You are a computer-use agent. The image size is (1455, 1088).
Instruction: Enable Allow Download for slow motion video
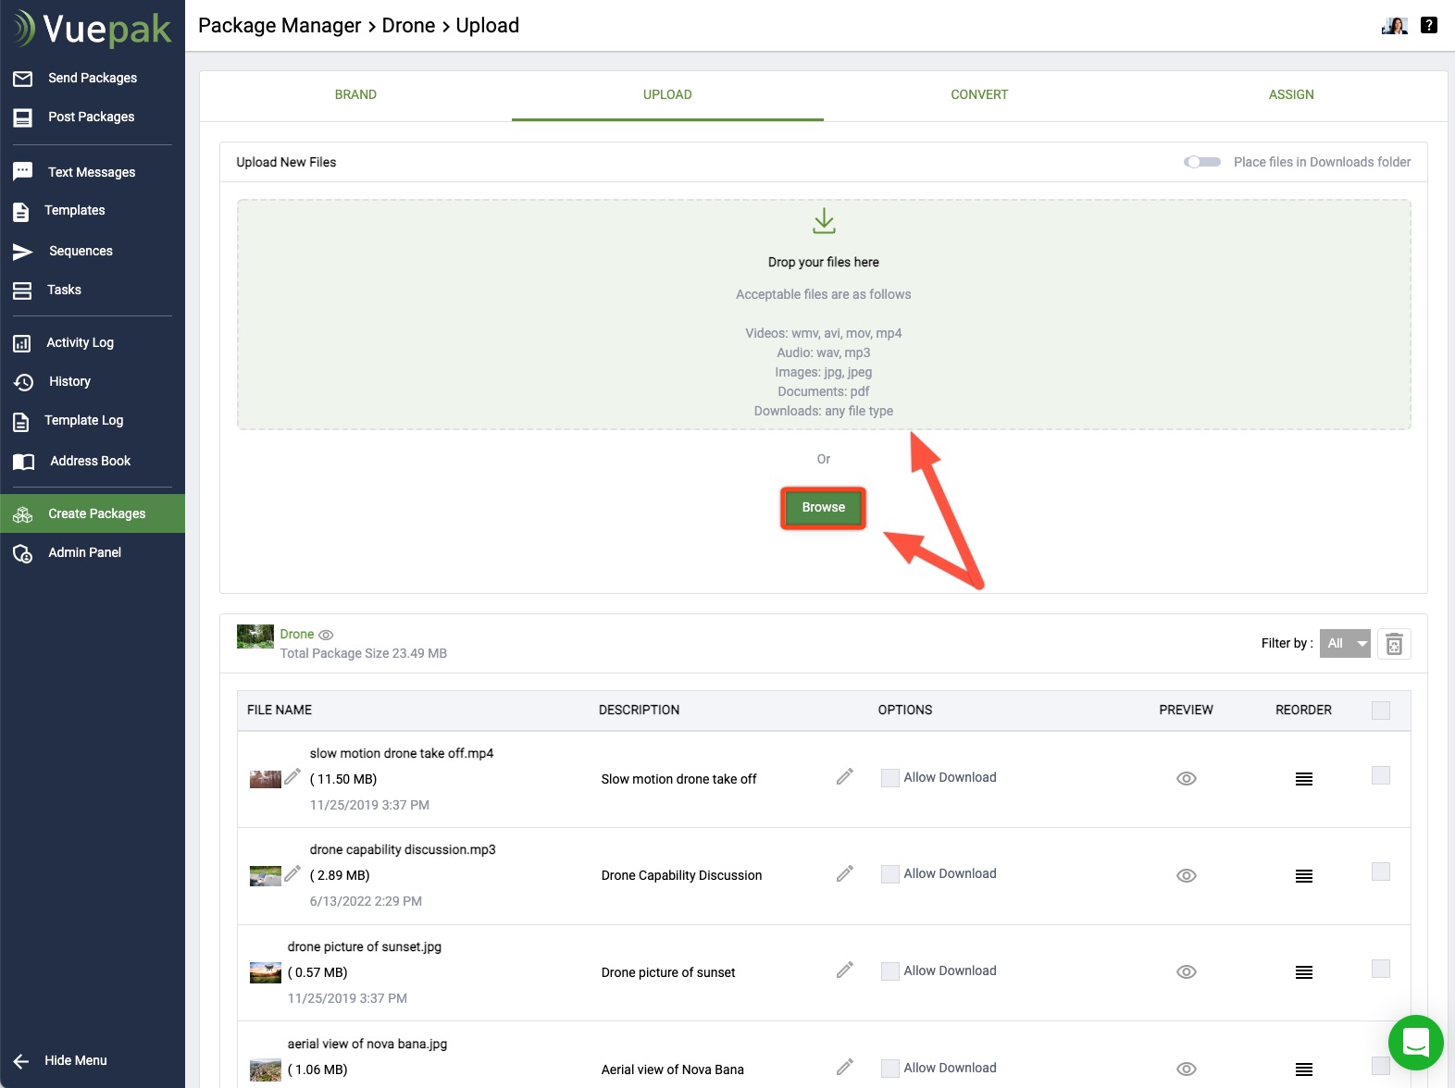890,778
